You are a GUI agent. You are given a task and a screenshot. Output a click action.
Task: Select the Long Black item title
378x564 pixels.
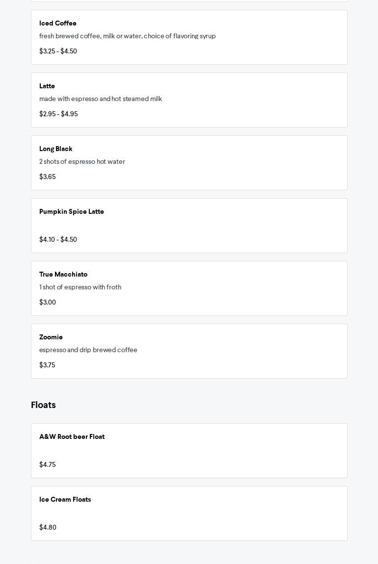point(56,149)
